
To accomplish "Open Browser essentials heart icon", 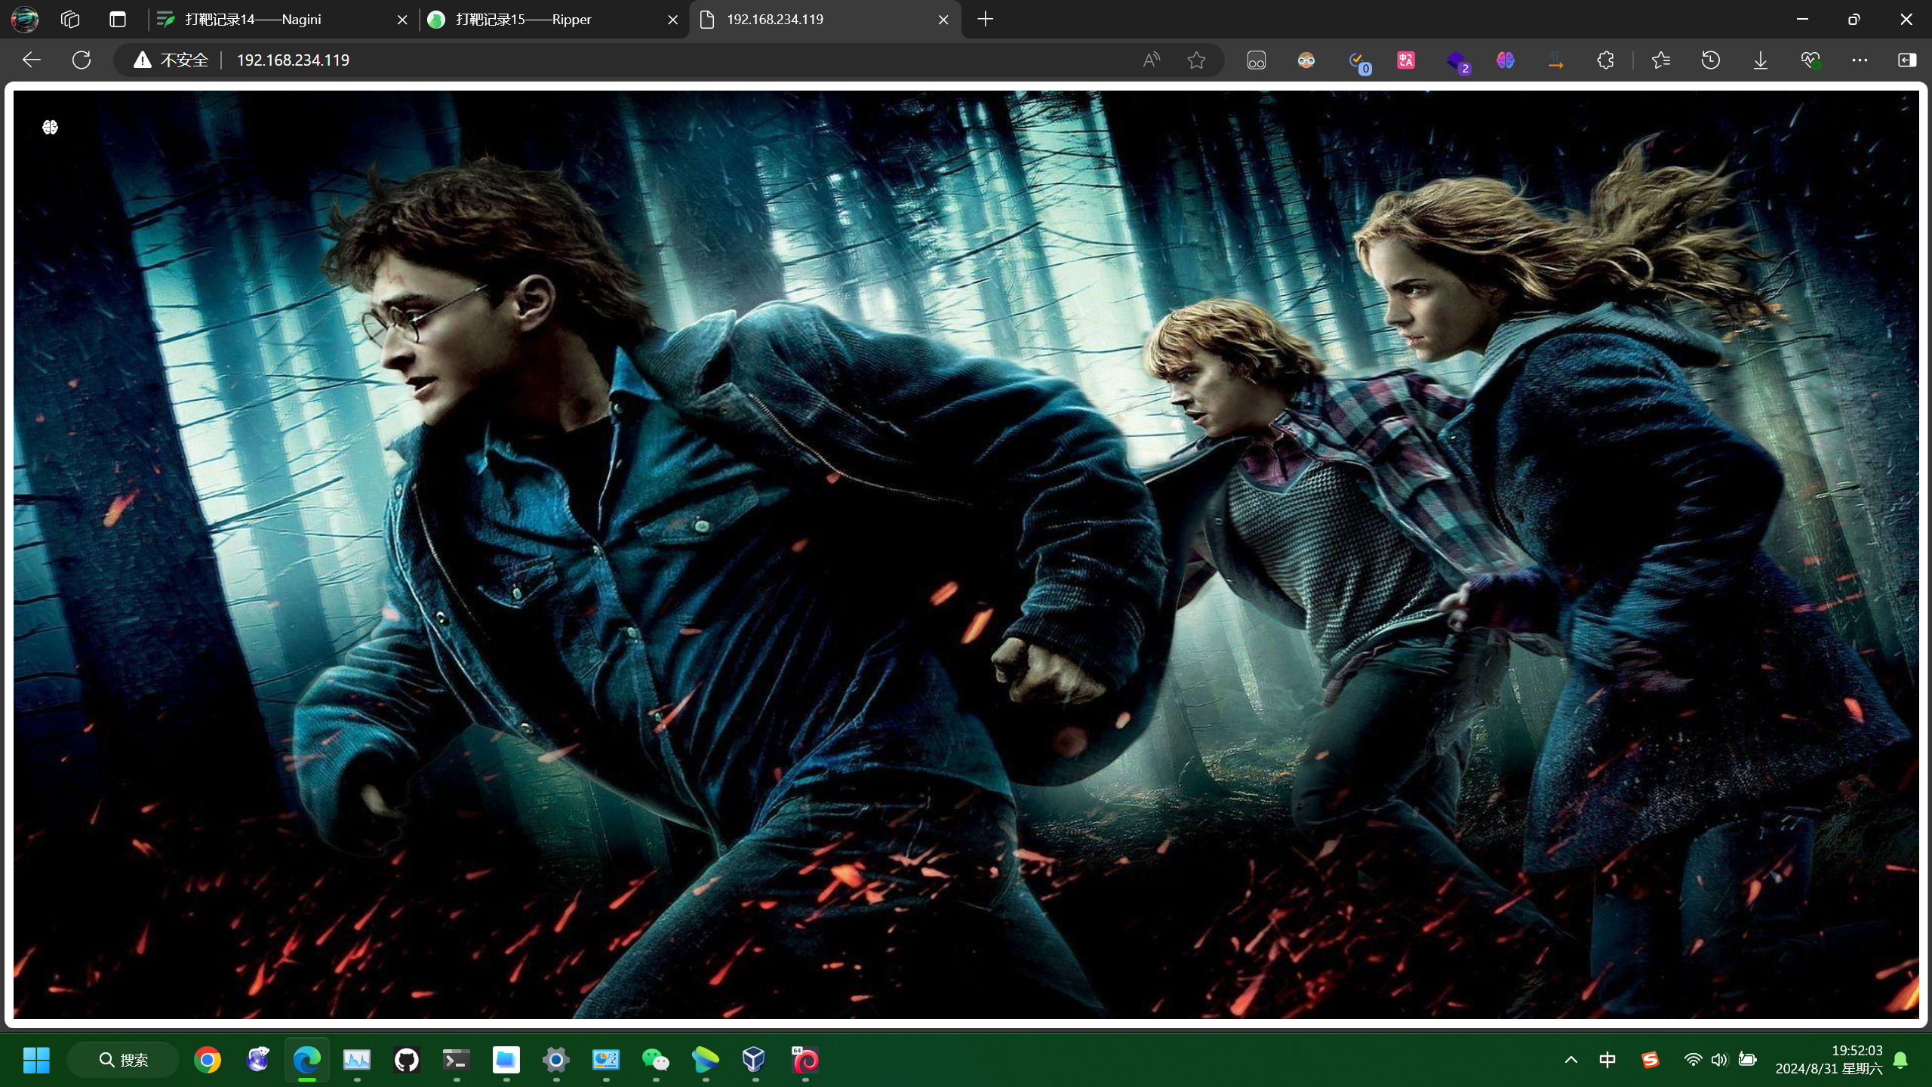I will coord(1810,60).
